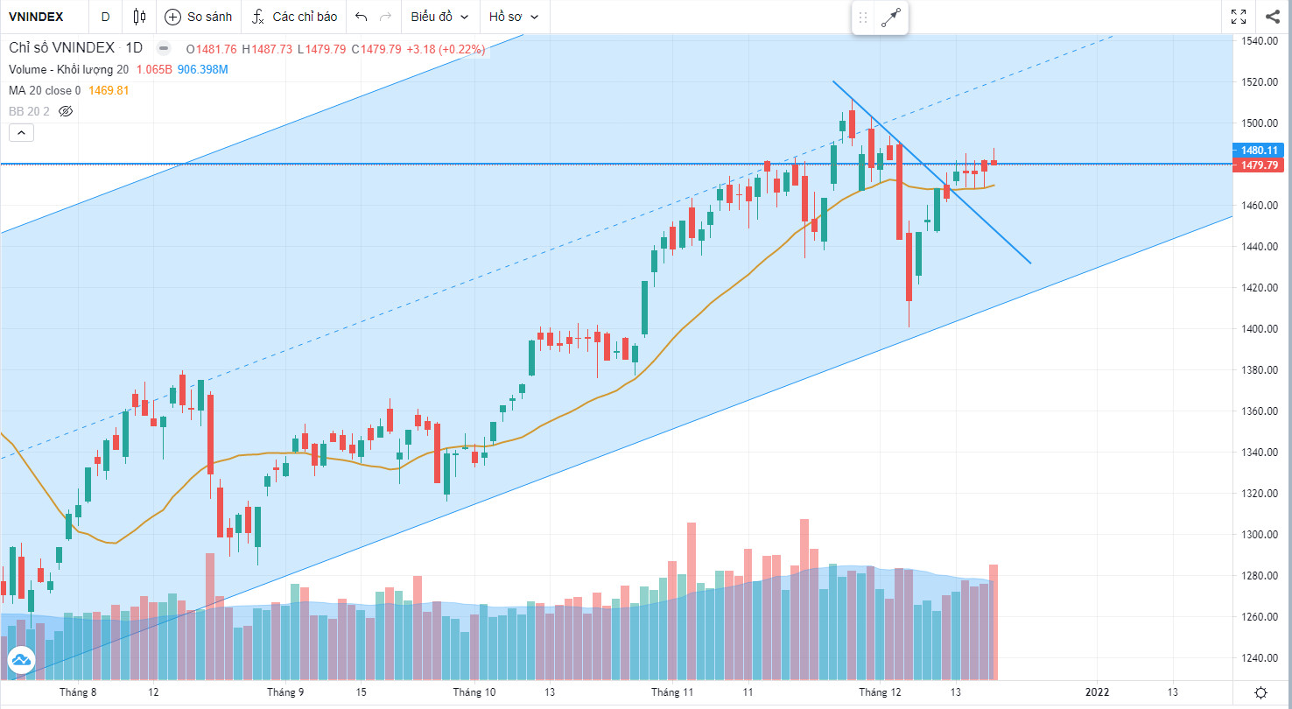1292x709 pixels.
Task: Change the D timeframe interval
Action: point(105,17)
